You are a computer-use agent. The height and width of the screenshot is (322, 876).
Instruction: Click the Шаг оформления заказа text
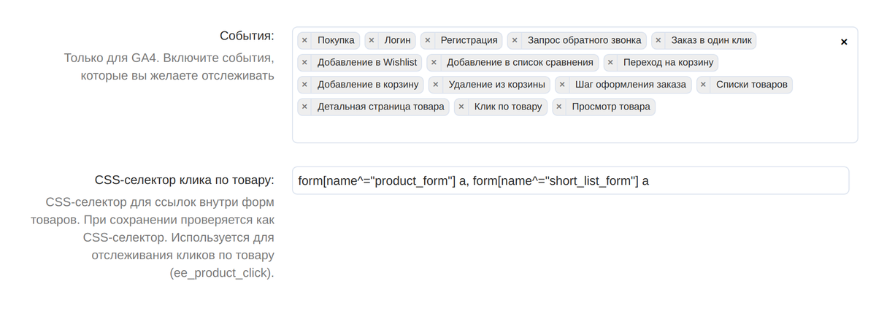coord(631,84)
